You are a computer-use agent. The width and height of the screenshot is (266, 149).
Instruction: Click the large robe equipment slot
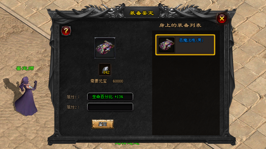(x=105, y=48)
